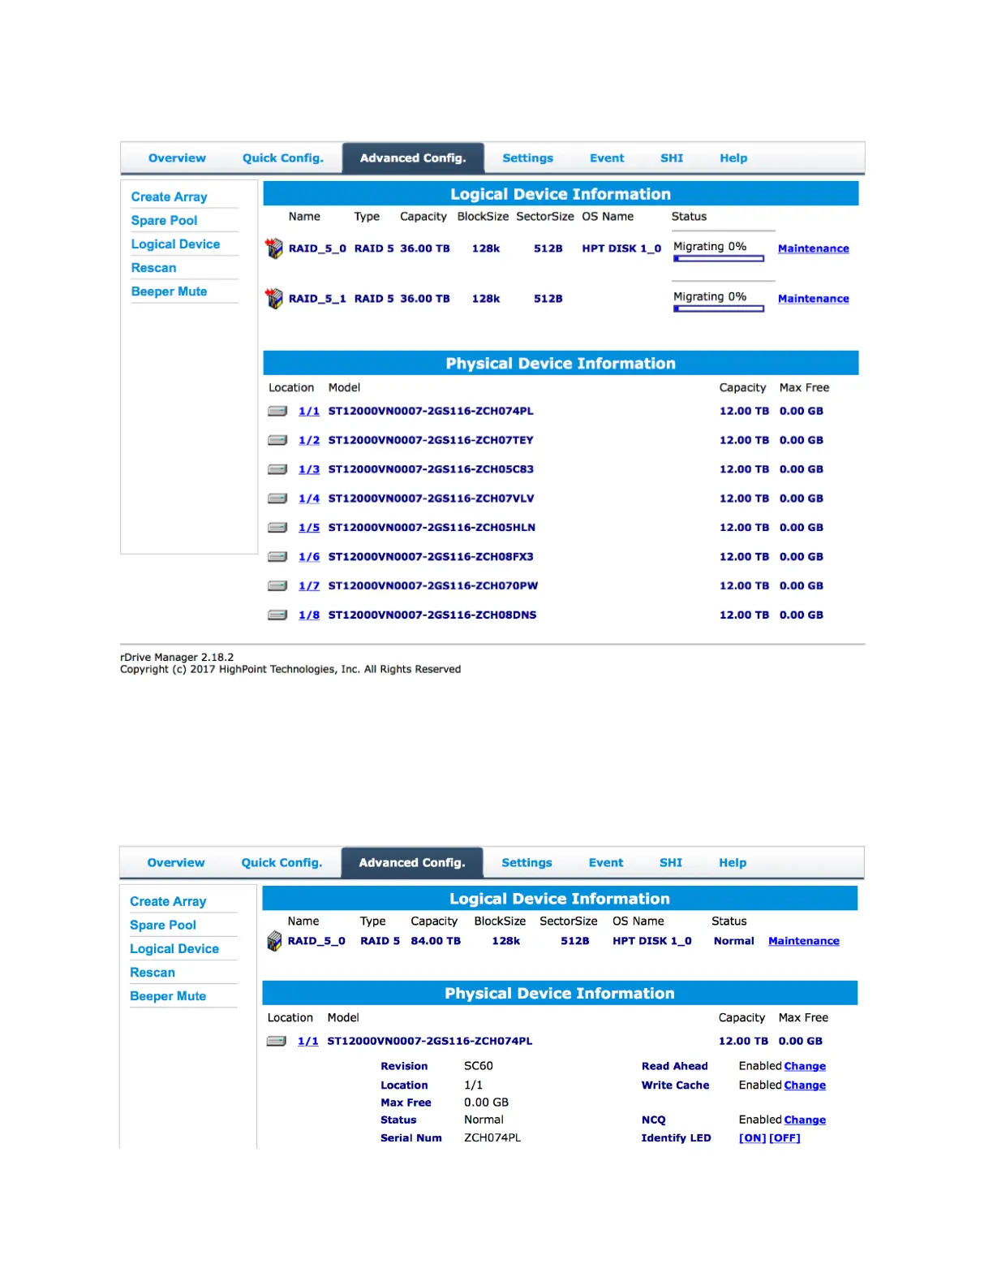Viewport: 993px width, 1286px height.
Task: Click the disk icon beside ZCH05HLN drive
Action: pos(277,528)
